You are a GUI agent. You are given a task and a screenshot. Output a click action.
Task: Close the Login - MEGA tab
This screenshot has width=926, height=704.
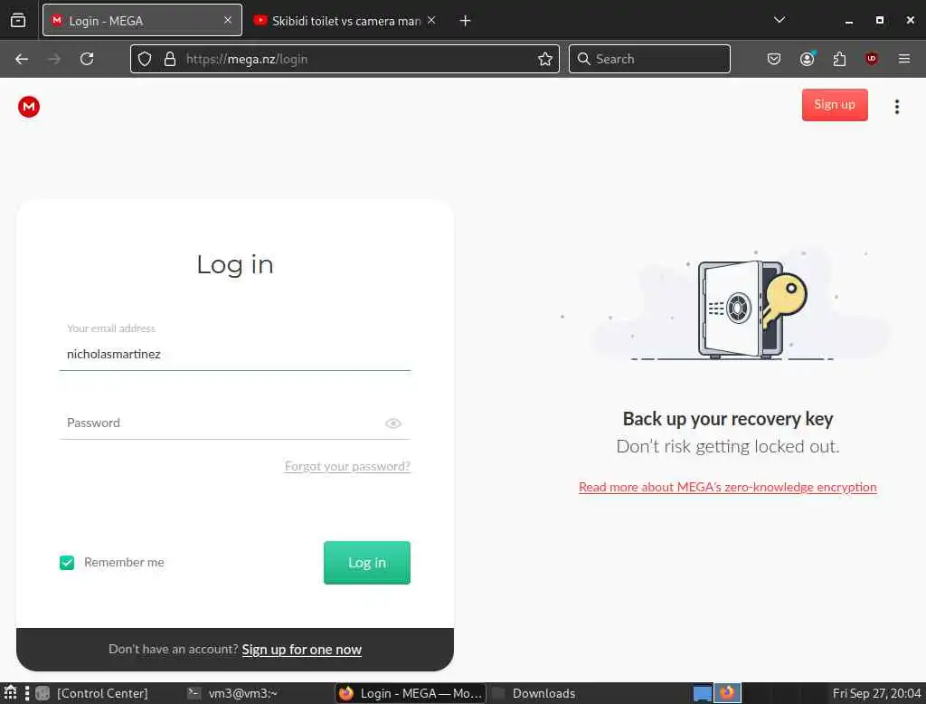tap(228, 20)
